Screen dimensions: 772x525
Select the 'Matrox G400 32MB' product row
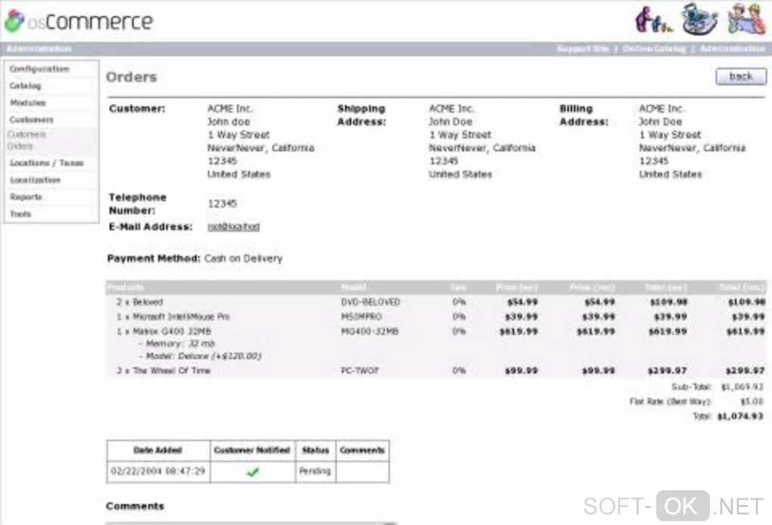(x=436, y=331)
